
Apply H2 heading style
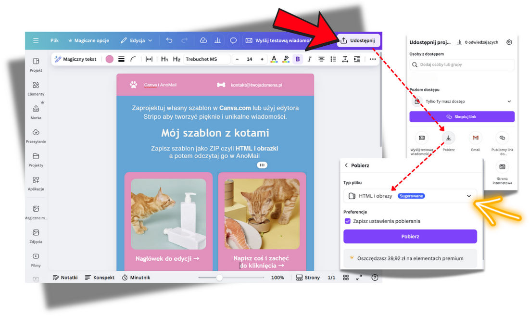[x=176, y=59]
